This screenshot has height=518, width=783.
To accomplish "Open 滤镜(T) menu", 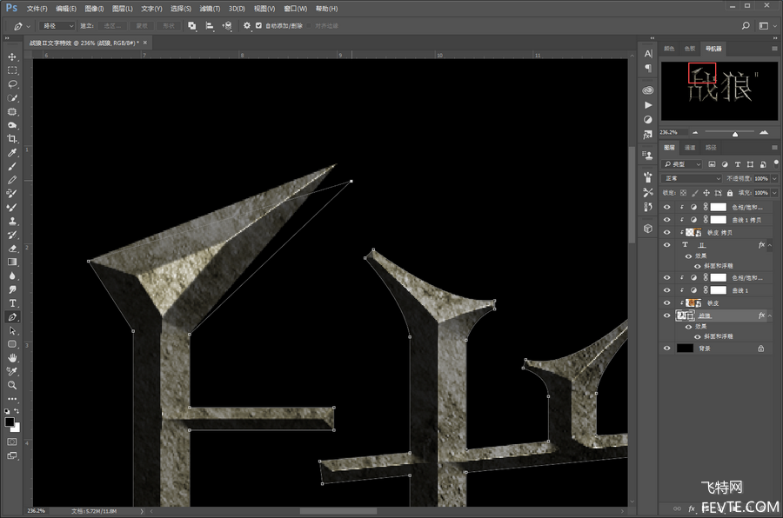I will tap(210, 9).
